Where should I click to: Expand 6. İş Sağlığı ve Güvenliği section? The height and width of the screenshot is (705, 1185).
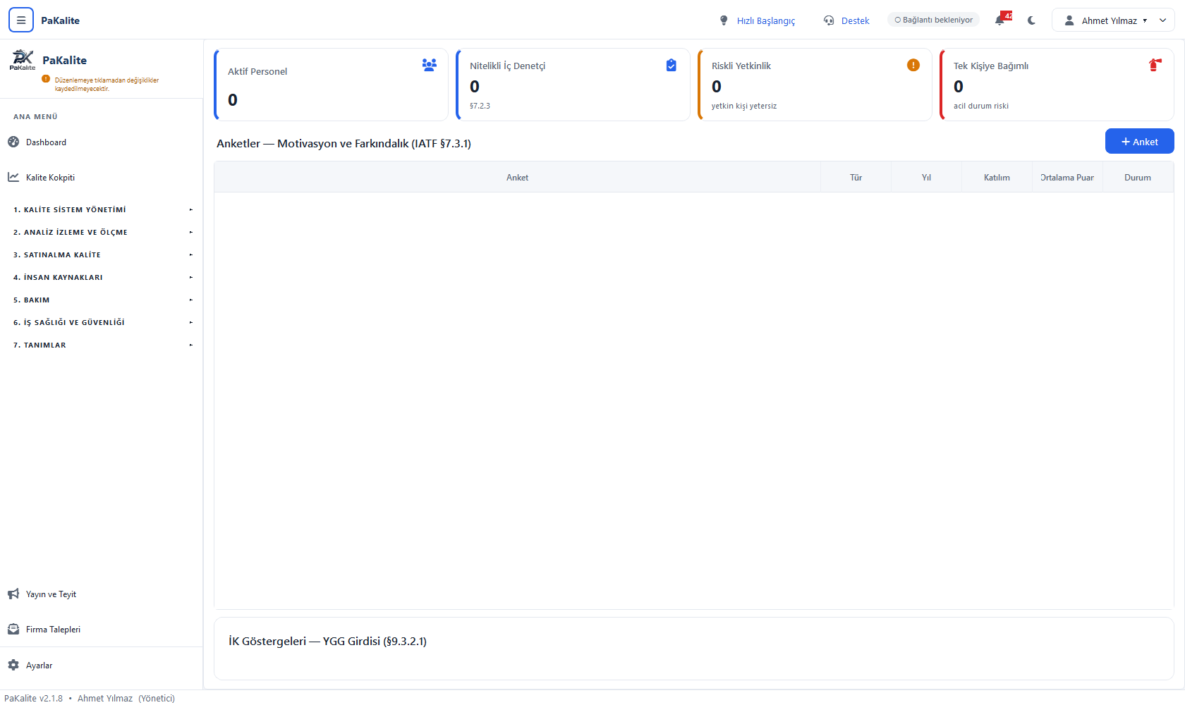coord(102,322)
